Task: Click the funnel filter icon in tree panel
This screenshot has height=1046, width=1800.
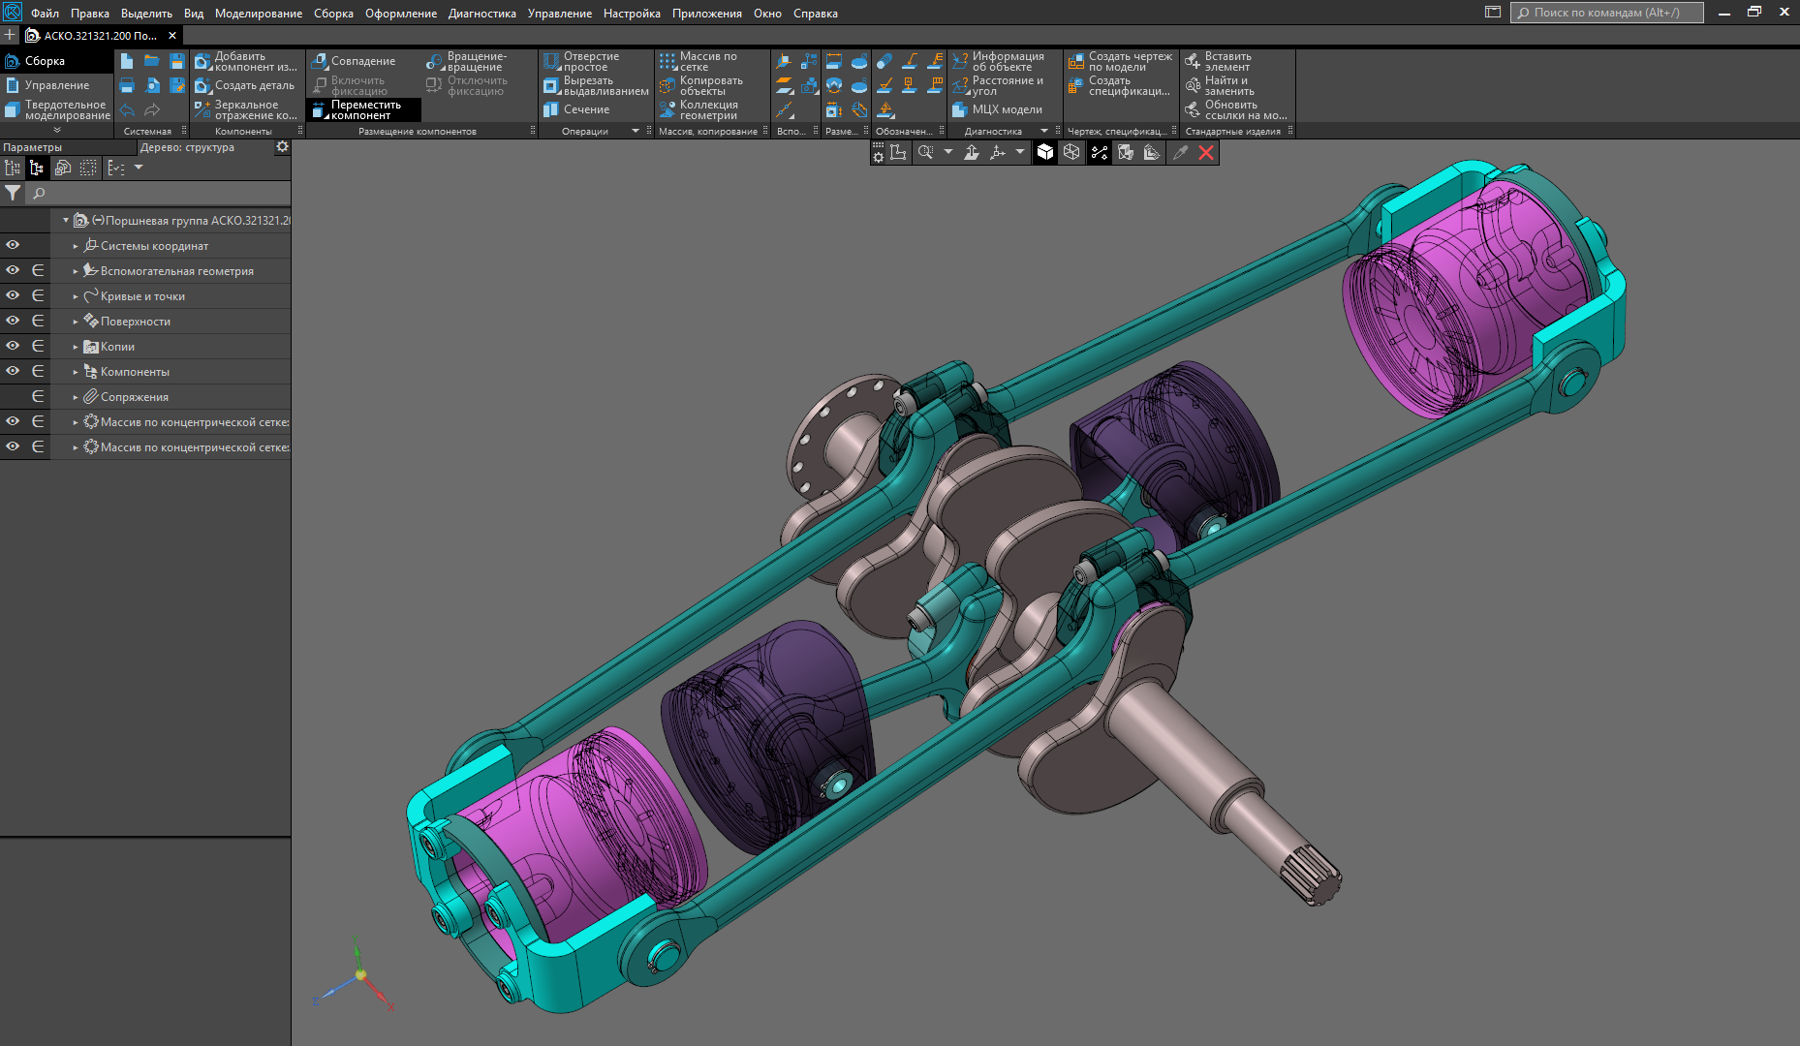Action: coord(13,193)
